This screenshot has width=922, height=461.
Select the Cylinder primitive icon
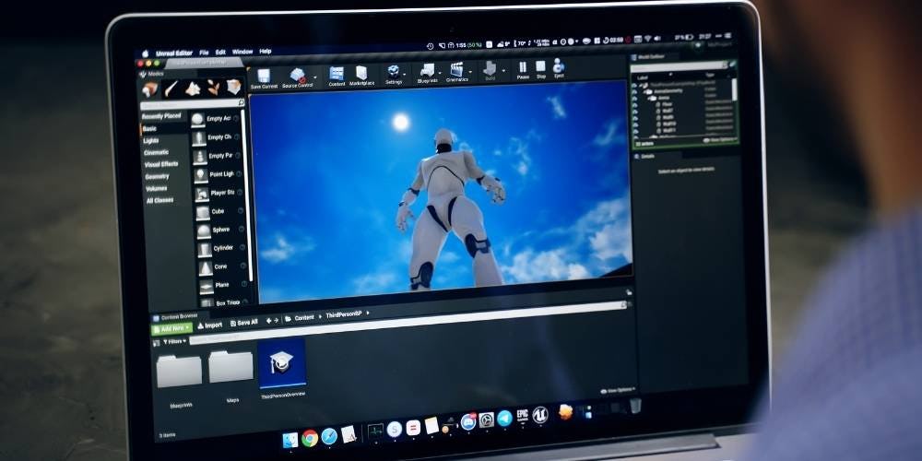tap(205, 249)
